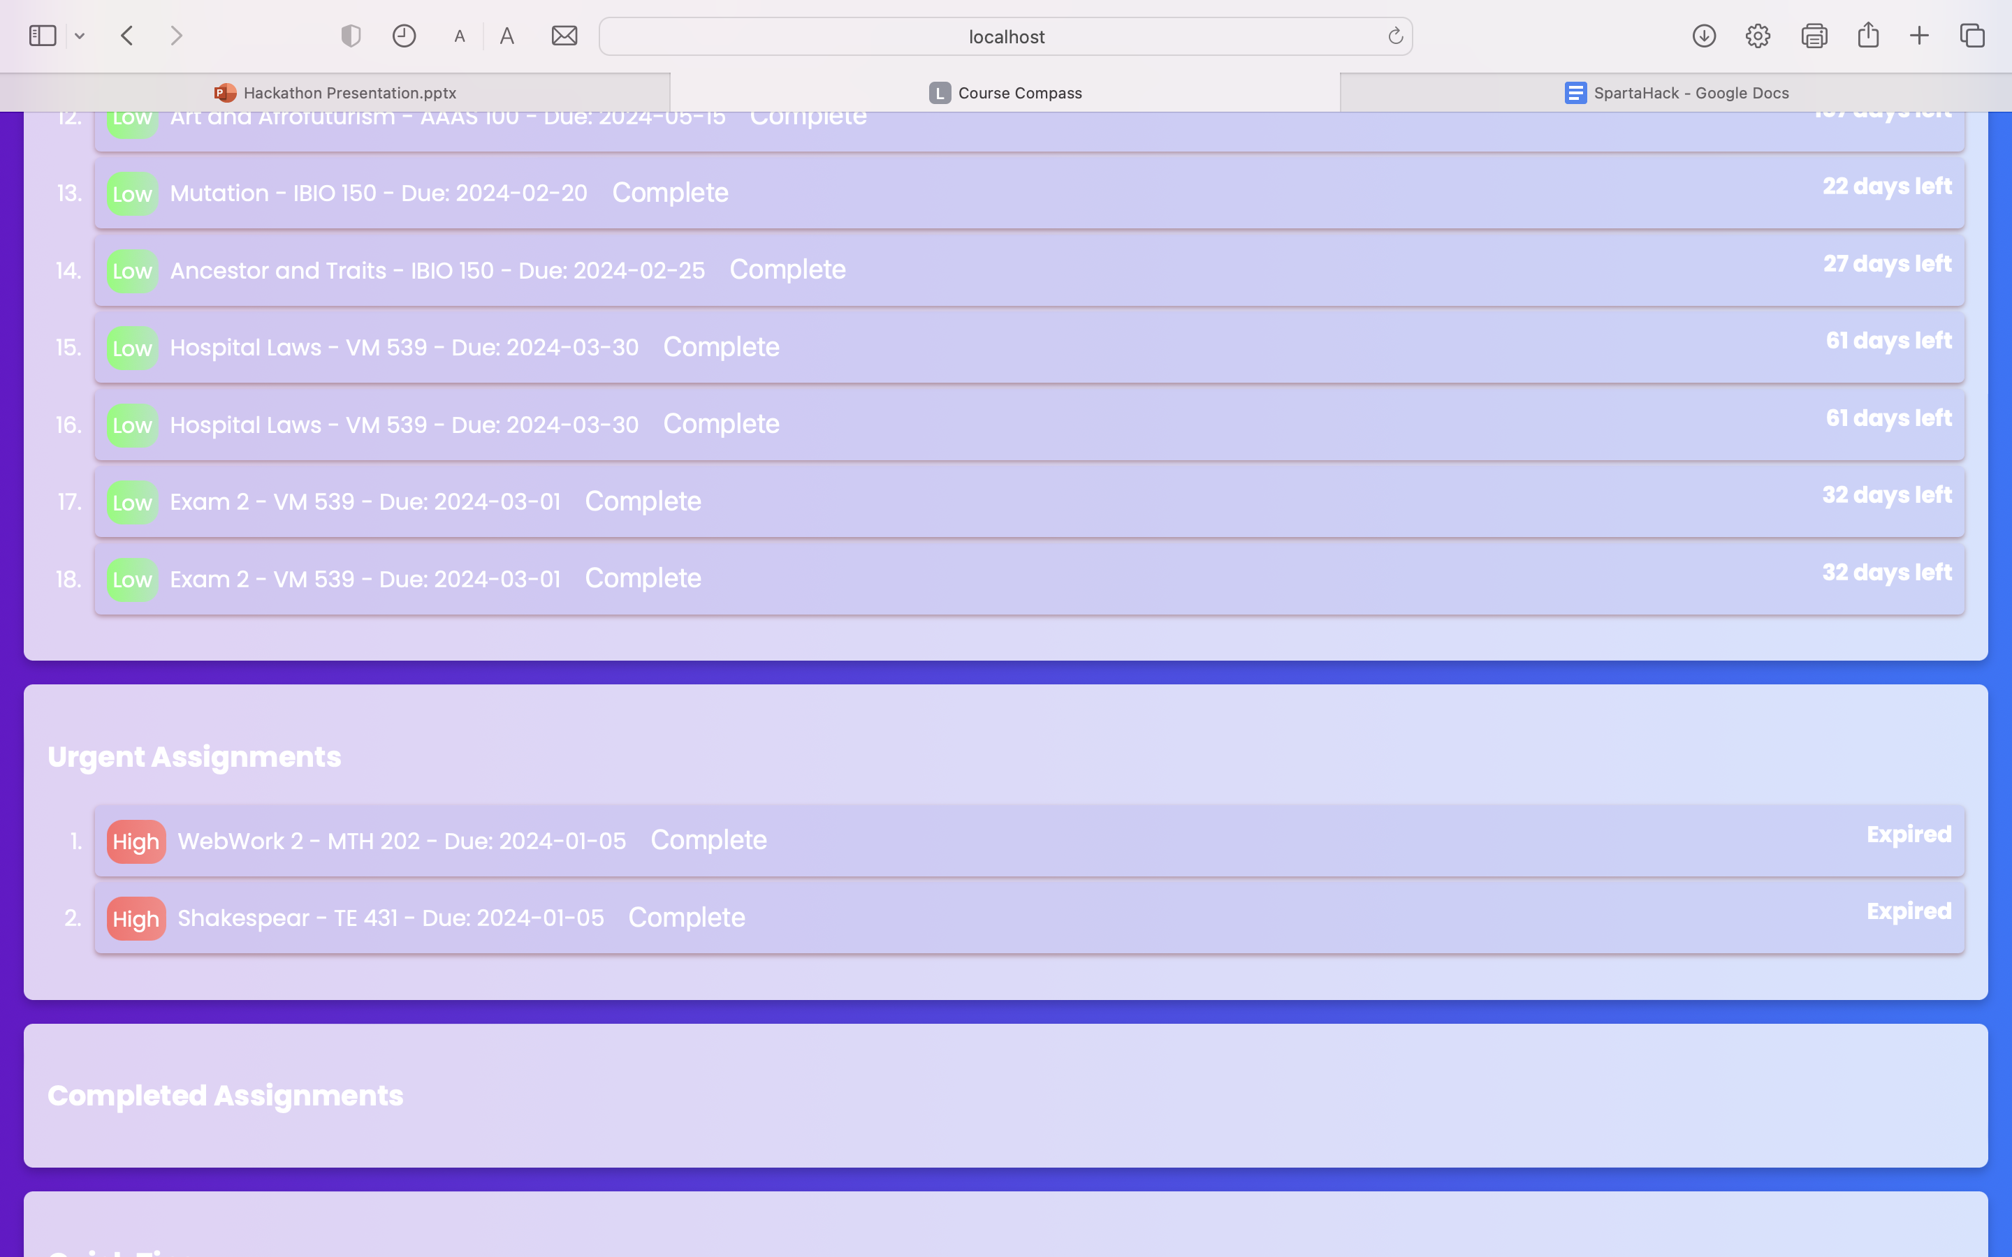Expand the sidebar tab group chevron
The width and height of the screenshot is (2012, 1257).
[80, 36]
